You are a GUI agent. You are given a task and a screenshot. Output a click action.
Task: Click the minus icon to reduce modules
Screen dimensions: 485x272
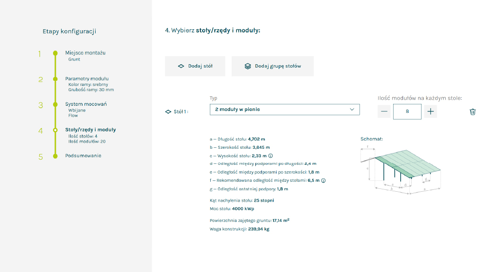[x=384, y=111]
